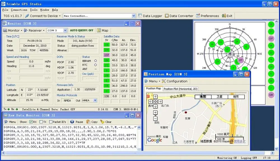Click the Map button in Monitor

click(x=102, y=30)
